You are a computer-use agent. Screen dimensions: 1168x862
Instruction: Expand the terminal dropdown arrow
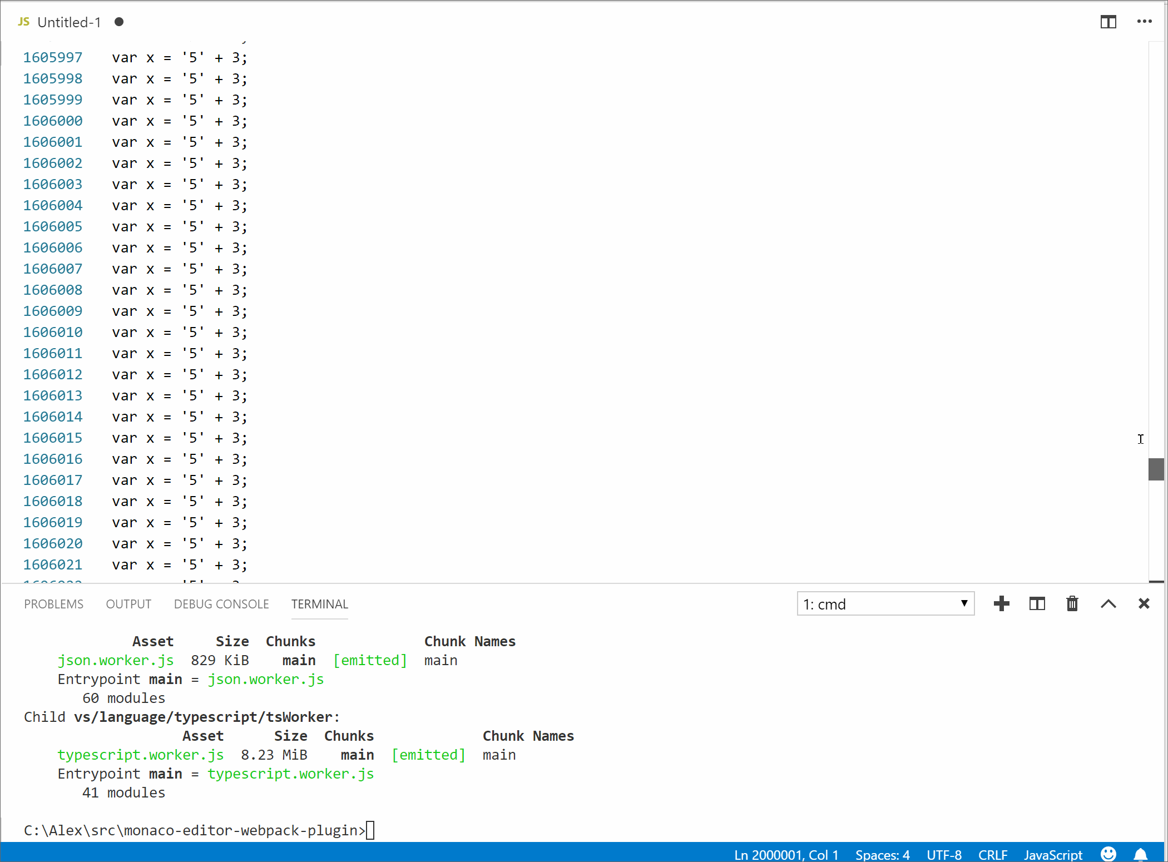point(963,604)
